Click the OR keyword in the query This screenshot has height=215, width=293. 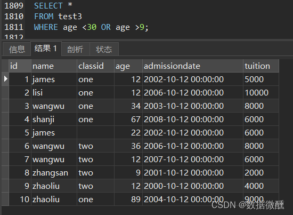click(106, 27)
